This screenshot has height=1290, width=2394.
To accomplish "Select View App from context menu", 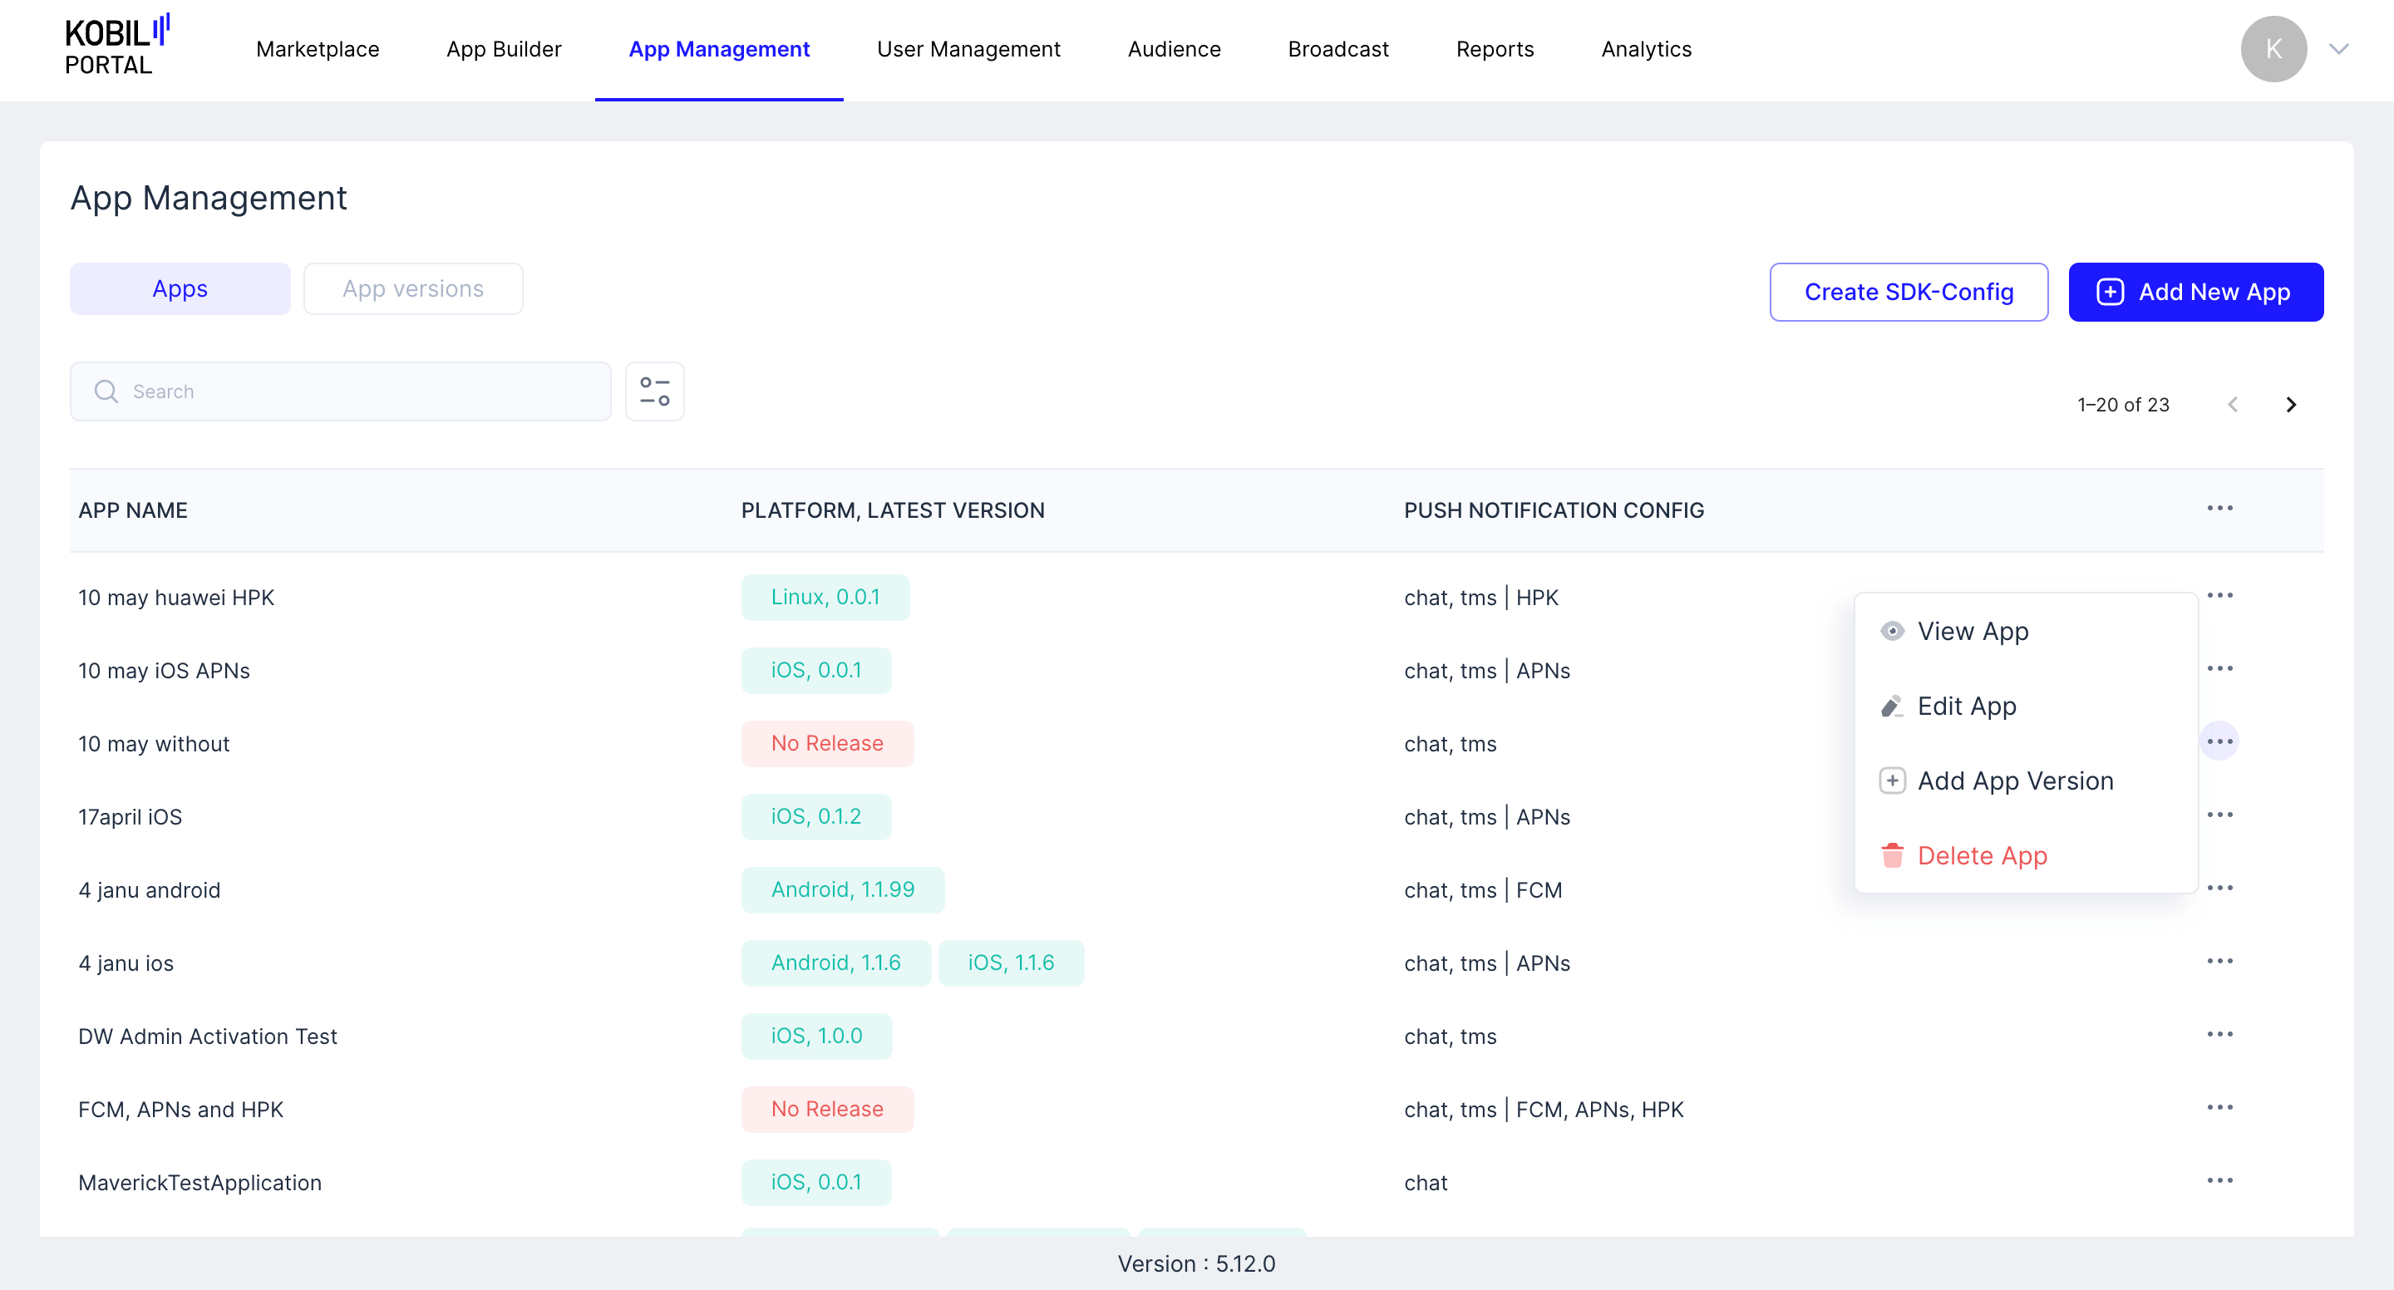I will point(1972,631).
